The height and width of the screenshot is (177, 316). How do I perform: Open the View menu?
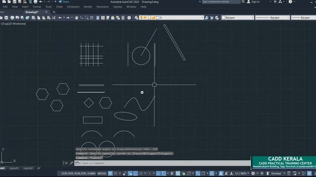pos(15,7)
